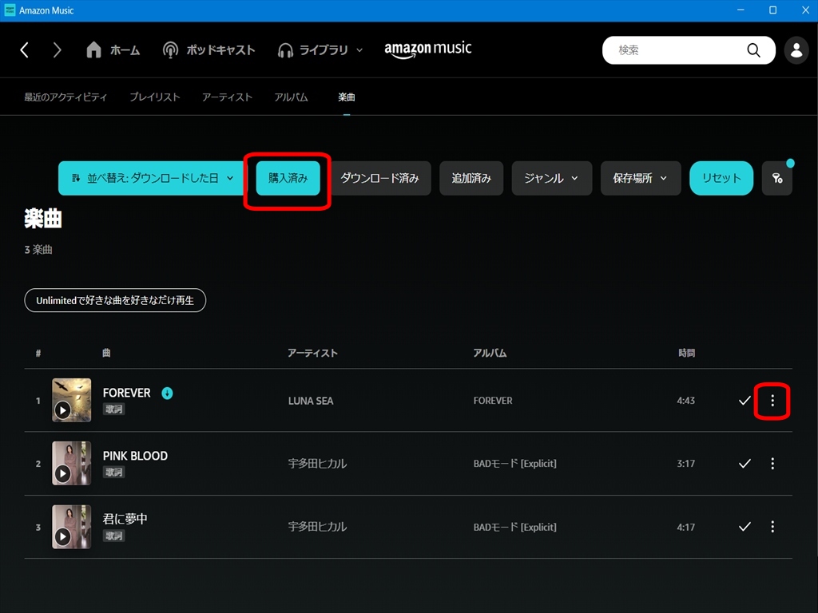Show 歌詞 lyrics badge for FOREVER
Screen dimensions: 818x613
coord(113,409)
